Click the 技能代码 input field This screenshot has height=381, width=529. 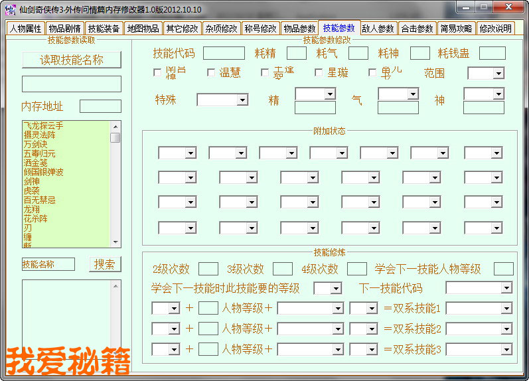(x=224, y=54)
